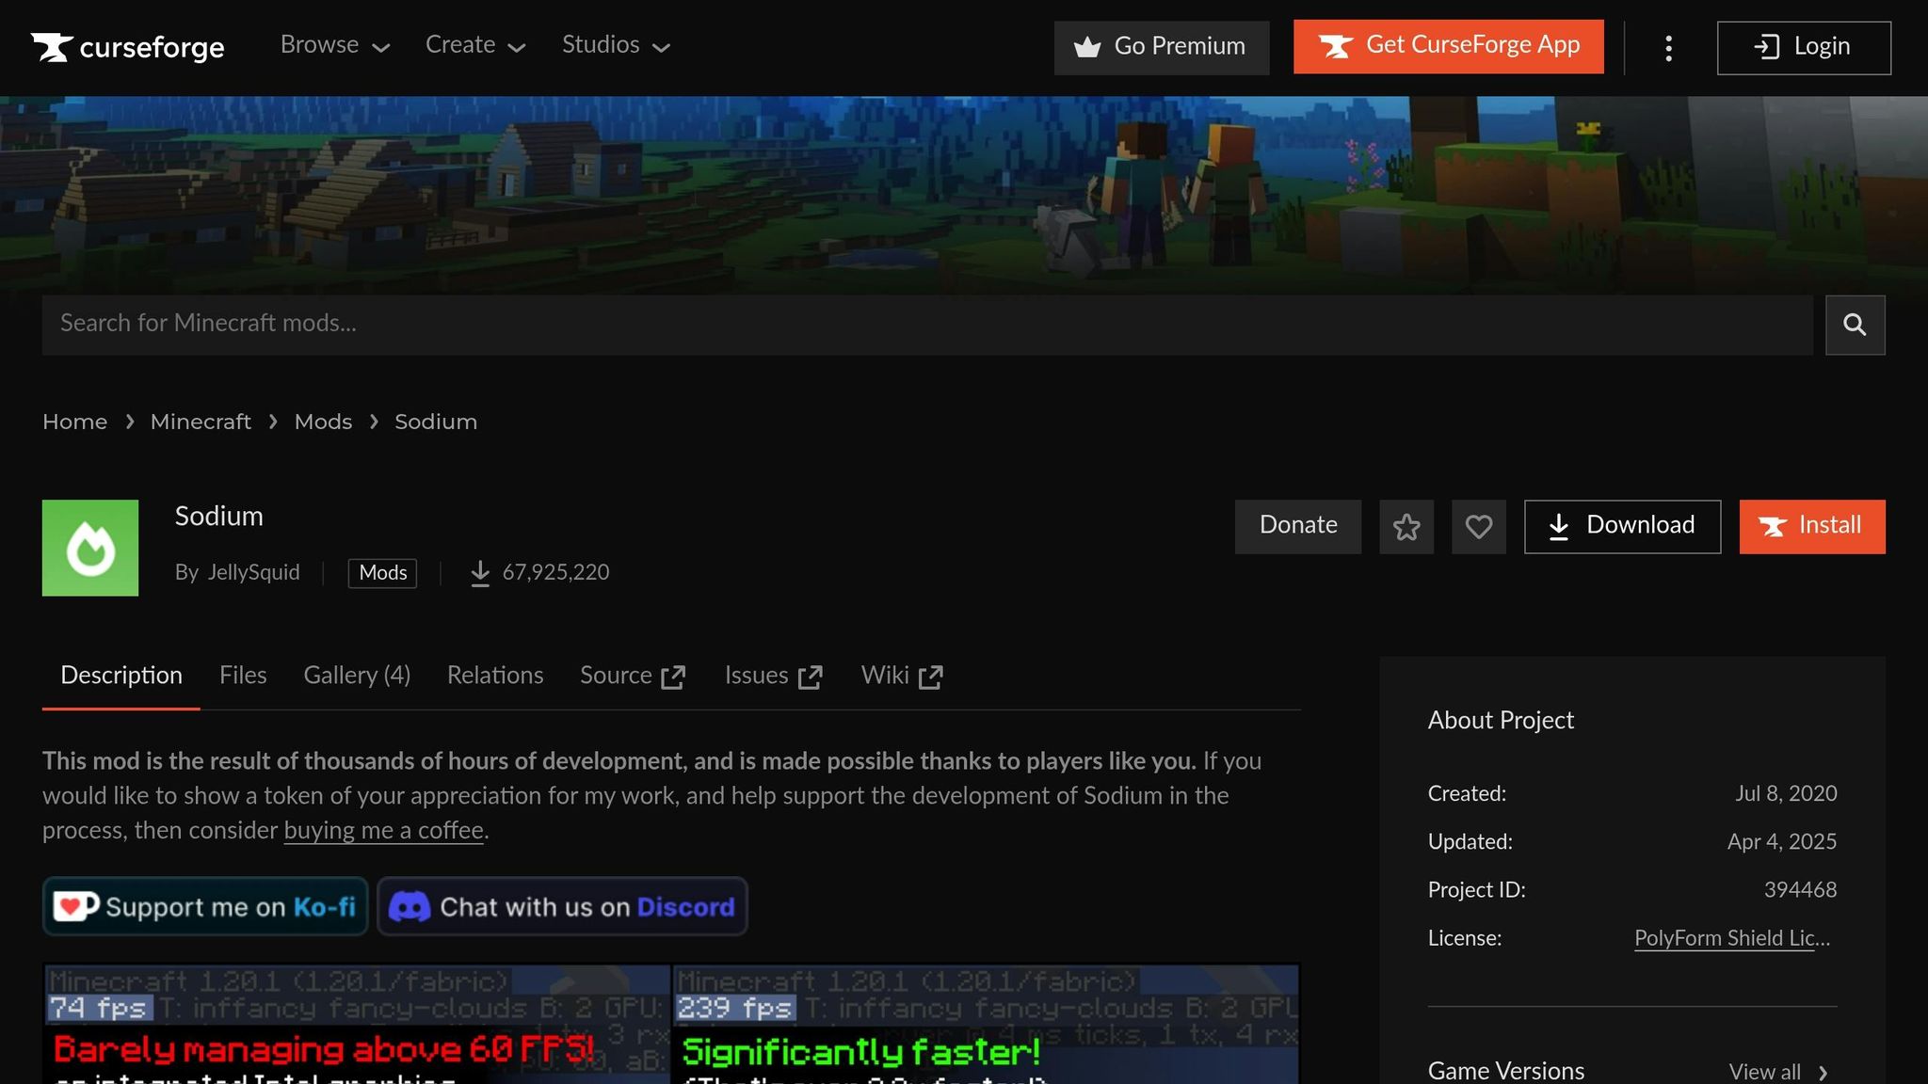Image resolution: width=1928 pixels, height=1084 pixels.
Task: Open the 239 fps comparison screenshot
Action: point(986,1024)
